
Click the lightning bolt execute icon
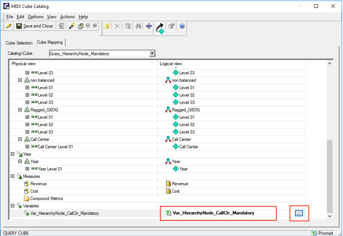pyautogui.click(x=9, y=26)
